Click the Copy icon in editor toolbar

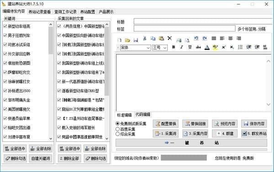[153, 38]
